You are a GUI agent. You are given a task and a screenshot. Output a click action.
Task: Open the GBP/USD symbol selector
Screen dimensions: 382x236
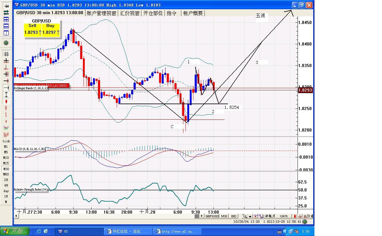coord(212,216)
